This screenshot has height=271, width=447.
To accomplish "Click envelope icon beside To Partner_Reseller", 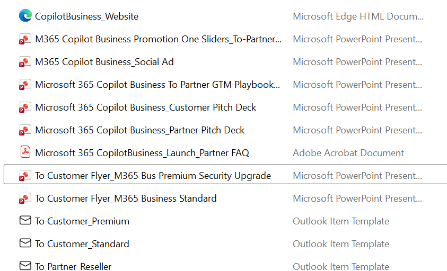I will pyautogui.click(x=25, y=266).
